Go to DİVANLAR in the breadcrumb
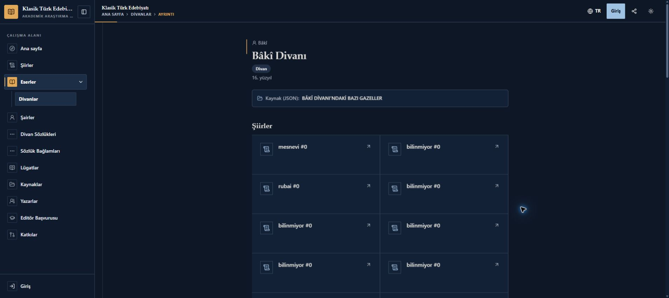 [x=141, y=14]
